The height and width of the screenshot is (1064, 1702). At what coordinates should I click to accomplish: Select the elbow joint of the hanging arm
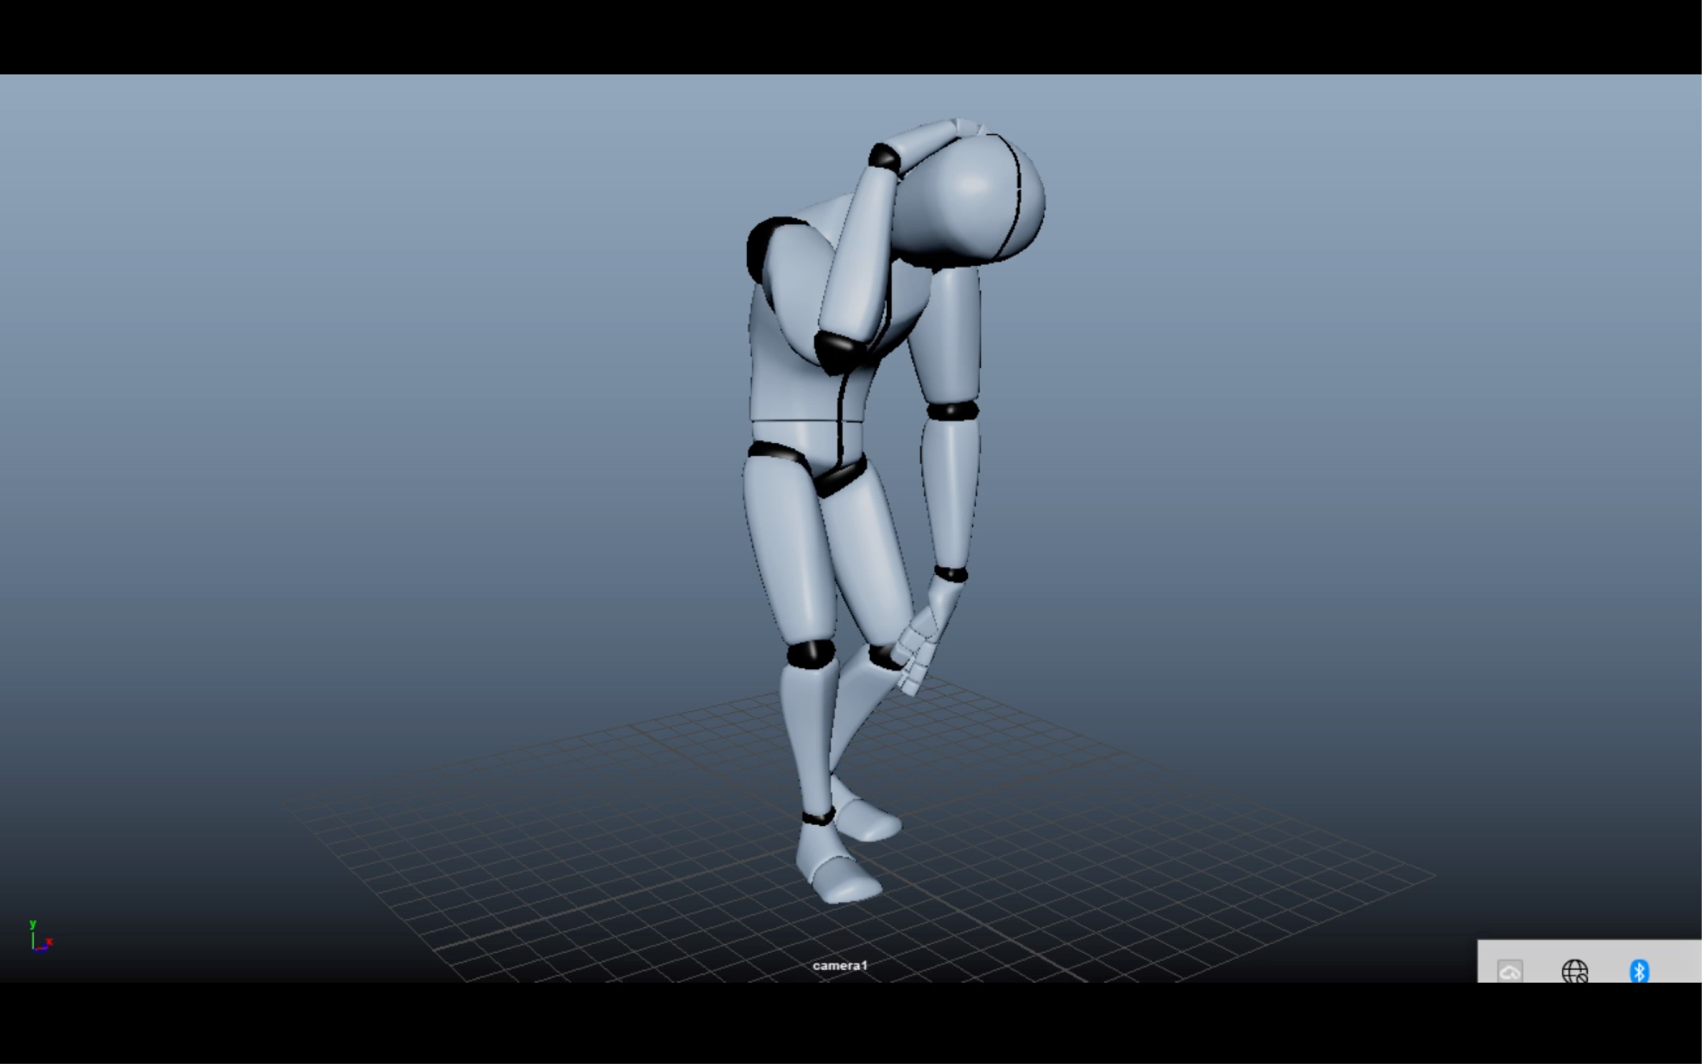point(951,410)
